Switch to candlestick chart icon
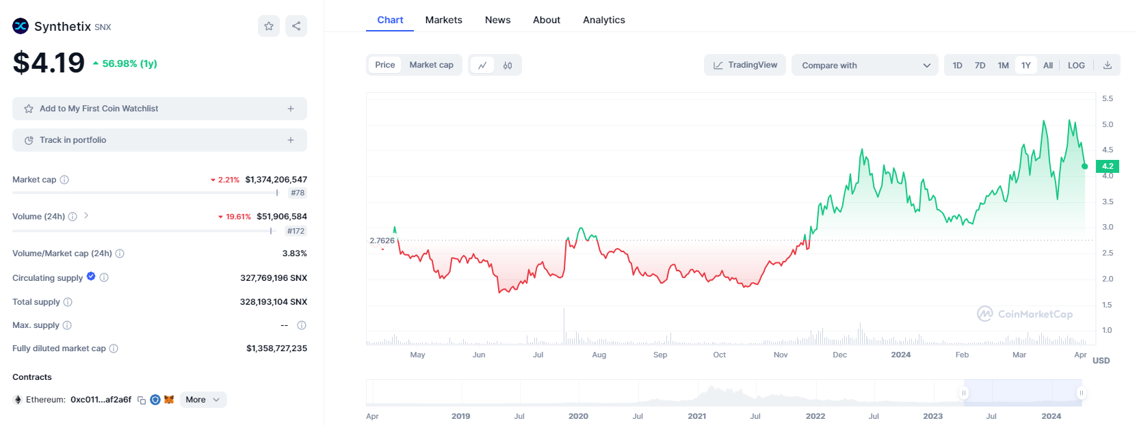1137x425 pixels. click(x=508, y=66)
